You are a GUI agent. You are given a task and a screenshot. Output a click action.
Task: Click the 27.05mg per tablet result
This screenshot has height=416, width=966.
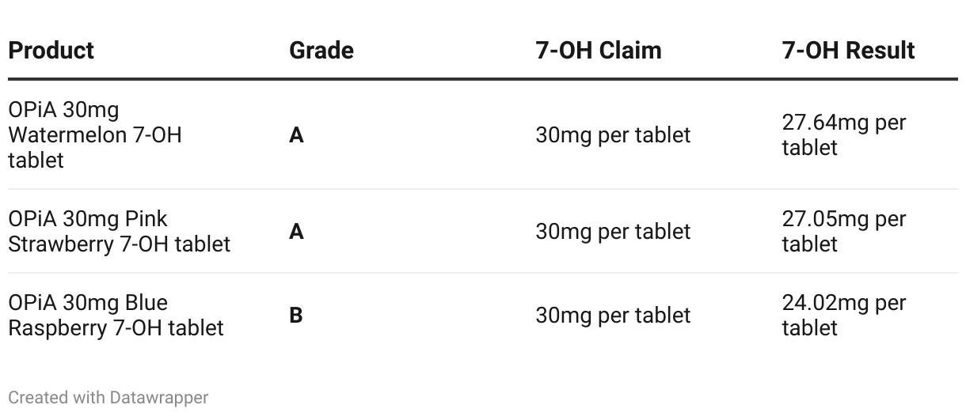[844, 232]
